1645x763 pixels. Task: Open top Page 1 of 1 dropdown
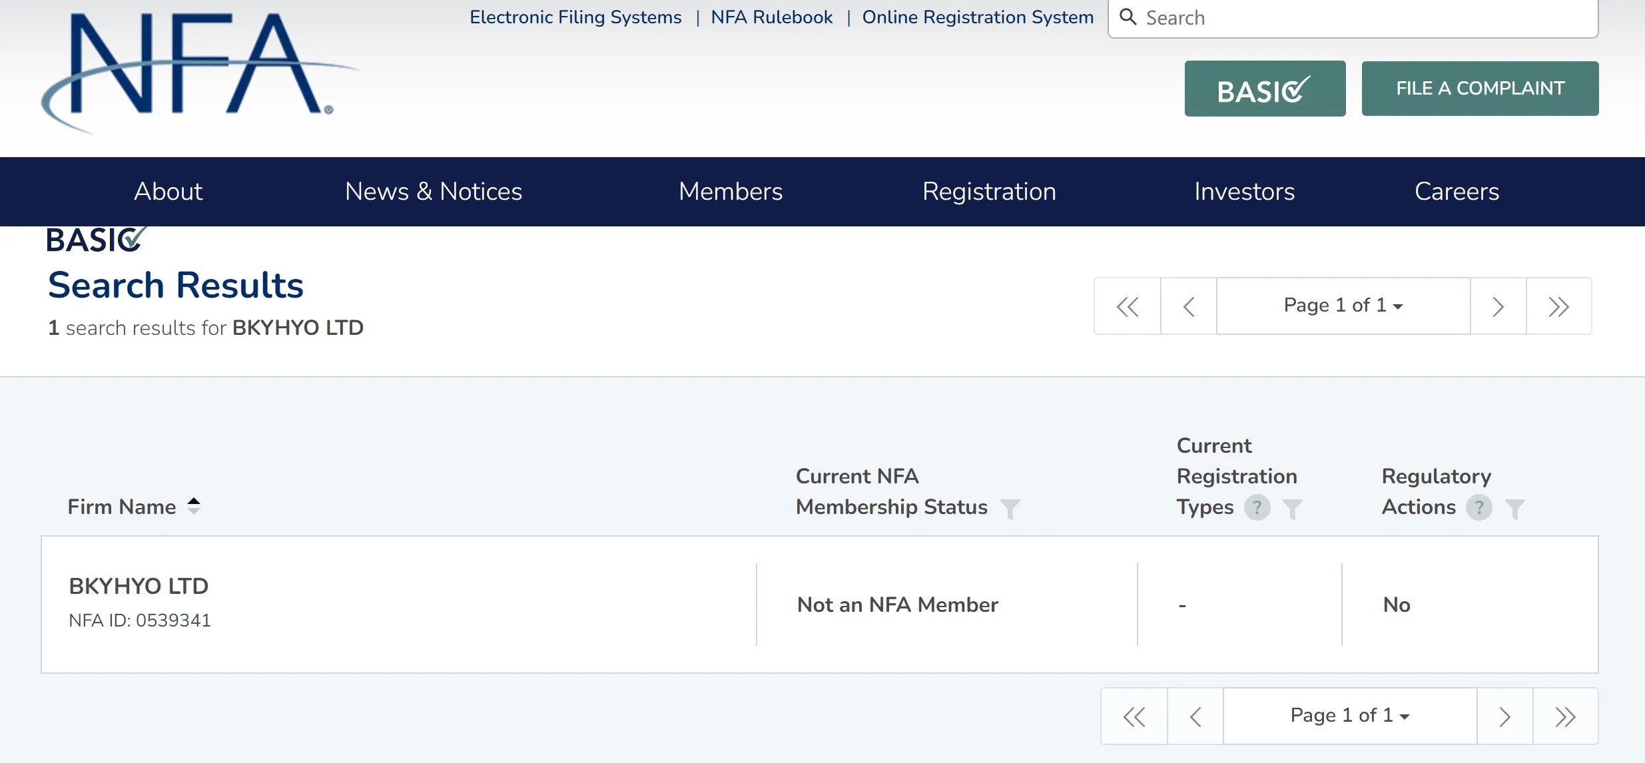tap(1343, 306)
